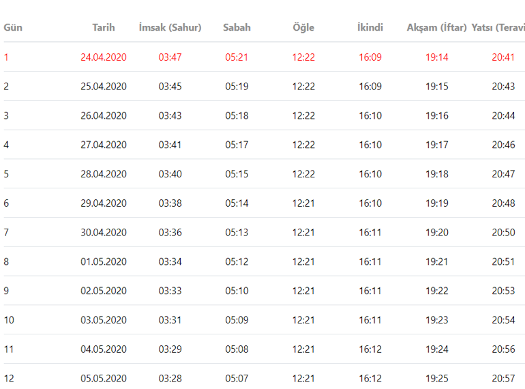
Task: Click the İkindi column header
Action: point(370,28)
